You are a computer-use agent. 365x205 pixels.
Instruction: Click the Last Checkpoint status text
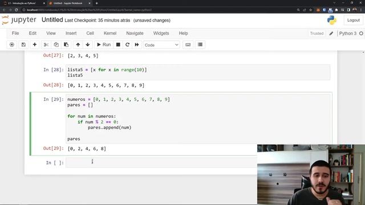pyautogui.click(x=98, y=20)
